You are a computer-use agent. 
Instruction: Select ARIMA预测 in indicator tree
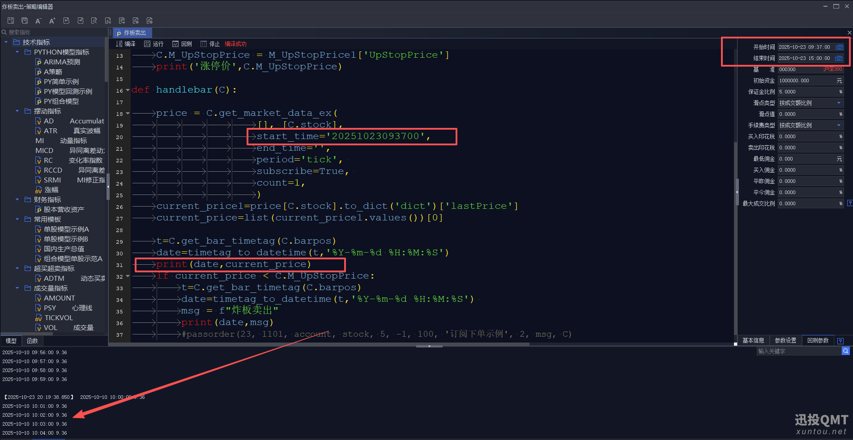(62, 62)
